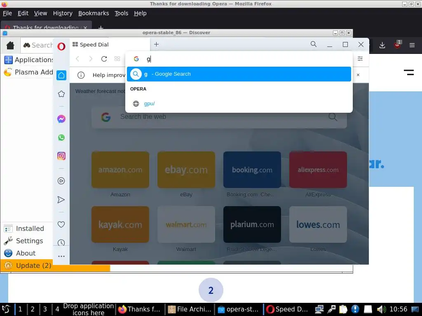Open the Firefox History menu
Image resolution: width=422 pixels, height=316 pixels.
[63, 13]
